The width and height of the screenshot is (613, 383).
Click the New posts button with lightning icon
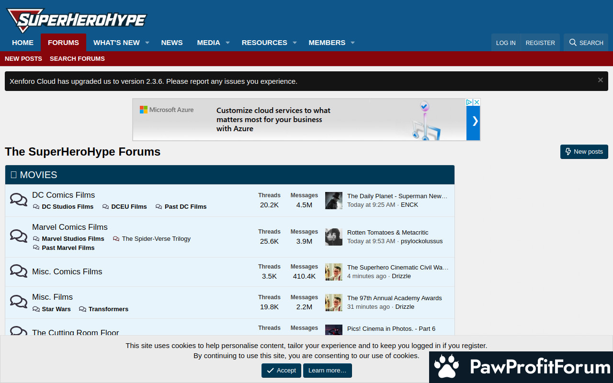(x=584, y=152)
